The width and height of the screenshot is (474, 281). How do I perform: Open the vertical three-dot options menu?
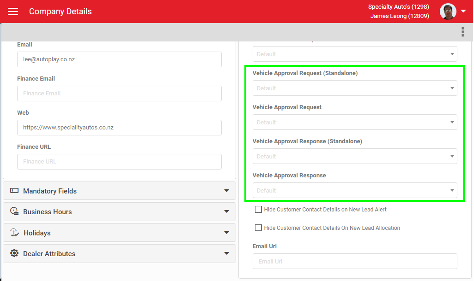[462, 32]
